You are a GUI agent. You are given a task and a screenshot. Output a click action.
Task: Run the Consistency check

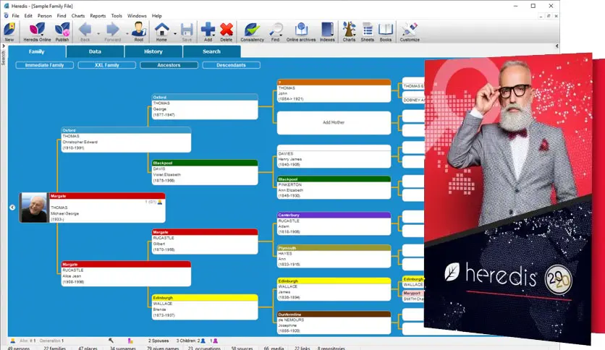click(252, 32)
